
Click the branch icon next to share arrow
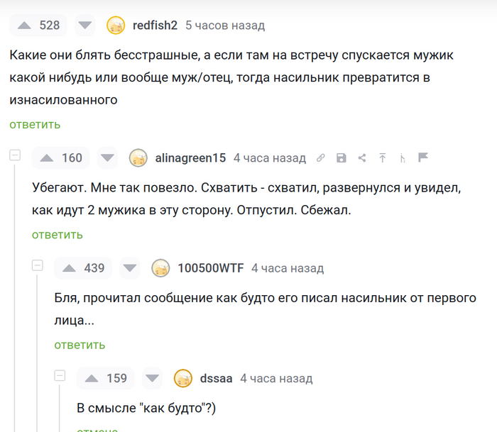click(x=403, y=158)
